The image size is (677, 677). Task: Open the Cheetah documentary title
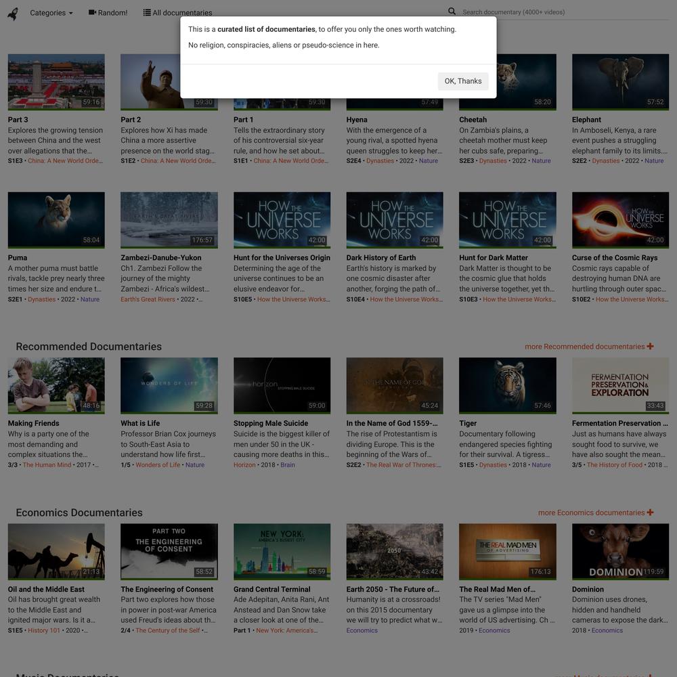coord(473,120)
